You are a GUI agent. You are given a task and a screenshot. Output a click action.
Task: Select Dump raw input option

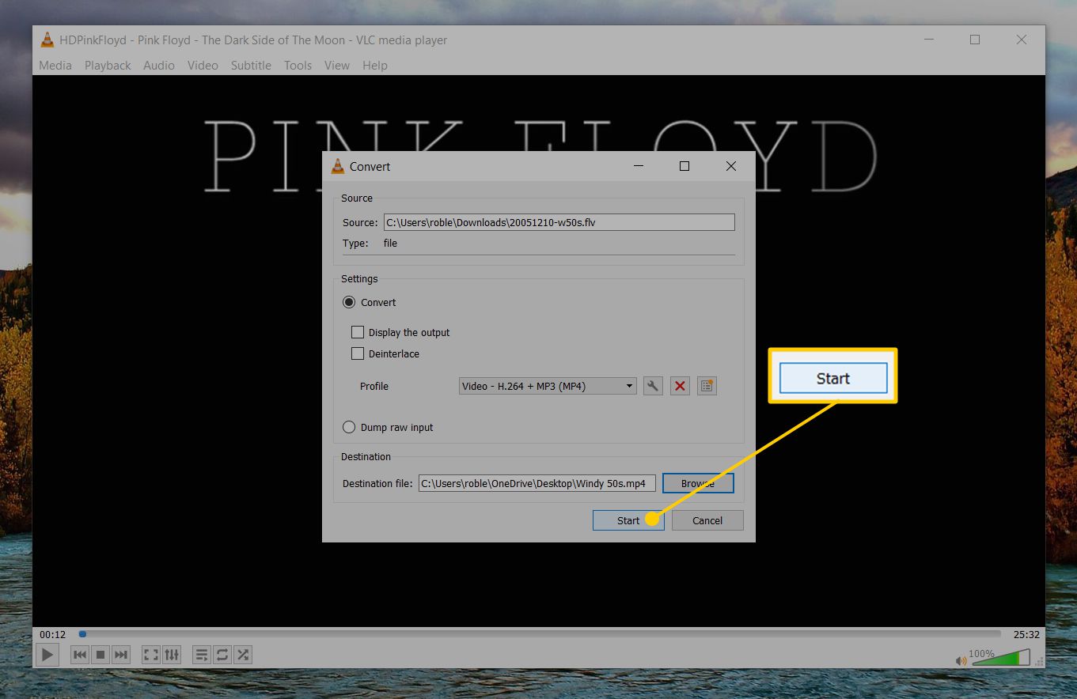click(349, 427)
